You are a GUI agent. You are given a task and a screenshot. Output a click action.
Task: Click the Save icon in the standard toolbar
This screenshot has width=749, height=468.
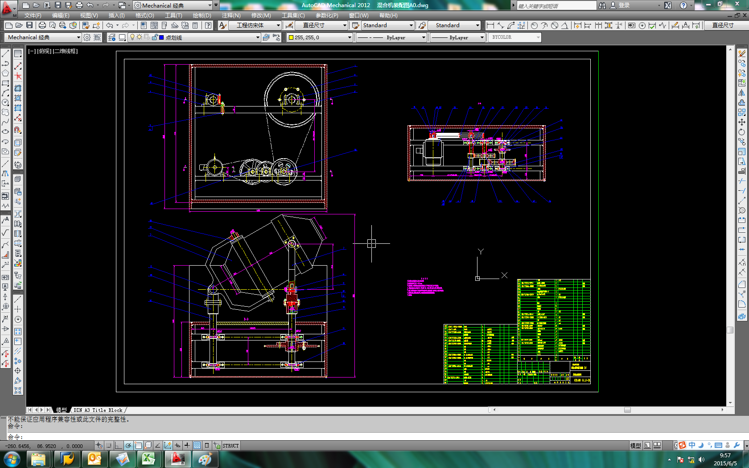pyautogui.click(x=29, y=25)
